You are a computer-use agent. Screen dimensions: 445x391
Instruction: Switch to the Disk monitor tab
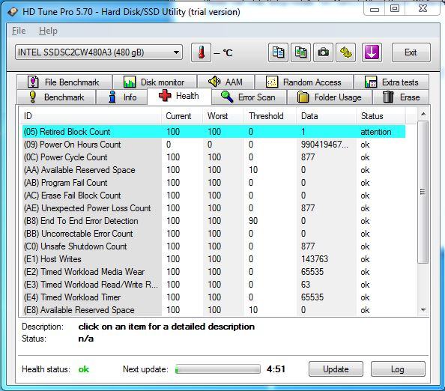[x=154, y=82]
